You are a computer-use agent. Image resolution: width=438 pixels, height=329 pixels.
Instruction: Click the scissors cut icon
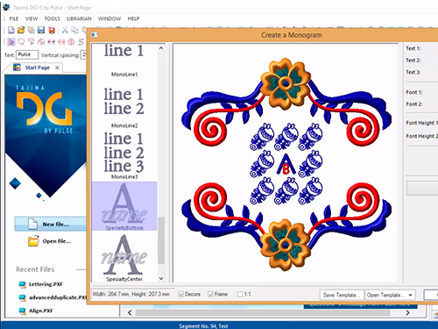tap(65, 30)
